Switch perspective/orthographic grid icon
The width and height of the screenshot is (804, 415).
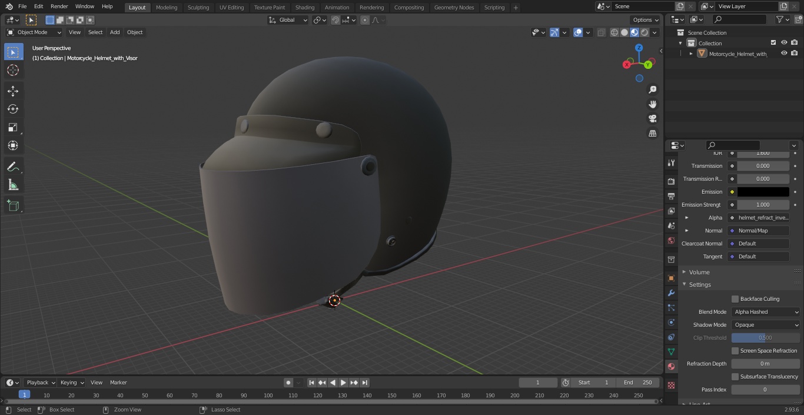coord(653,133)
